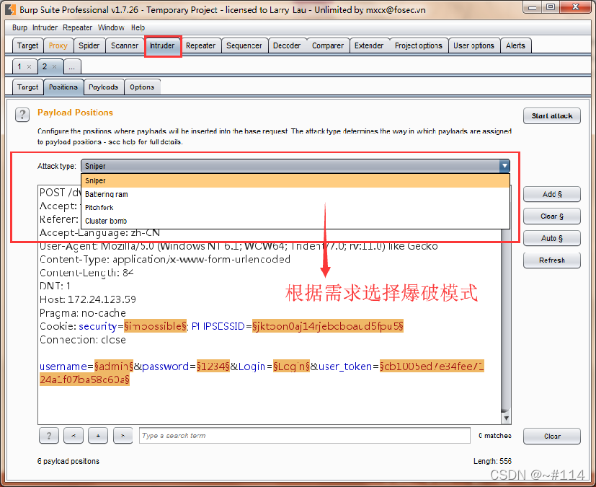Viewport: 596px width, 487px height.
Task: Click into the search term field
Action: tap(304, 436)
